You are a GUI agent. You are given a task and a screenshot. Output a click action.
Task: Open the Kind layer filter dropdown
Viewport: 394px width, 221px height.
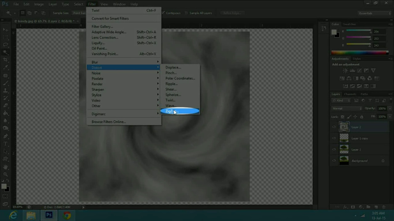[341, 100]
